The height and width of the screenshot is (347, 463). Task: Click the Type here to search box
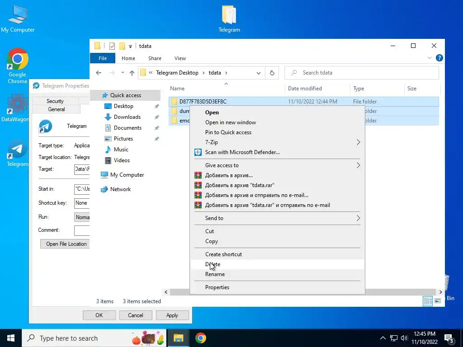point(94,338)
